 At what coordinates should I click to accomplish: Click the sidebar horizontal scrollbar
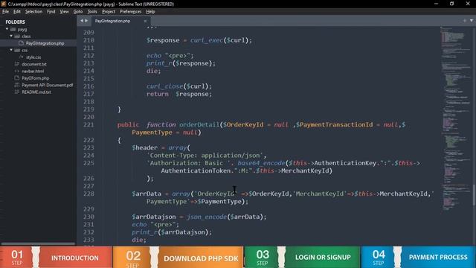pyautogui.click(x=38, y=243)
